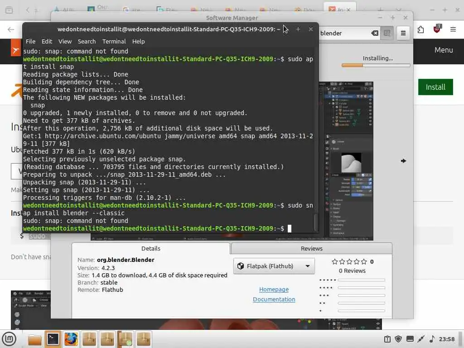The image size is (464, 348).
Task: Open the Firefox list-all-tabs chevron
Action: coord(399,10)
